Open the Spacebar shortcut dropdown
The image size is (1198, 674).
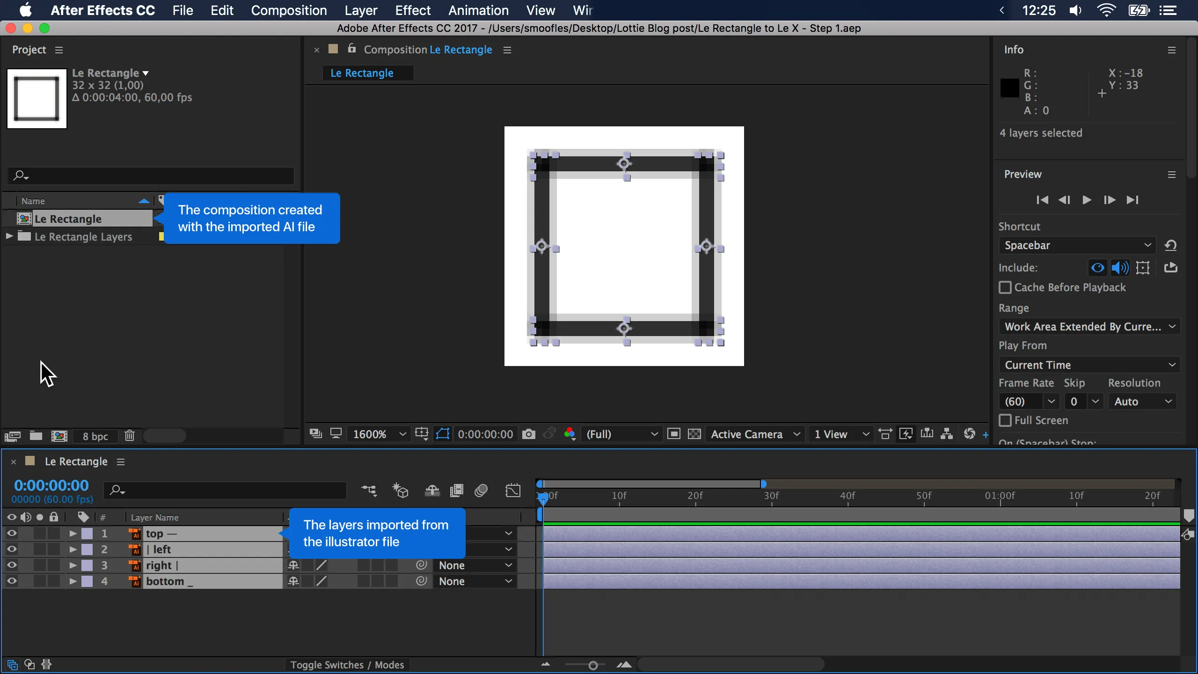point(1077,245)
